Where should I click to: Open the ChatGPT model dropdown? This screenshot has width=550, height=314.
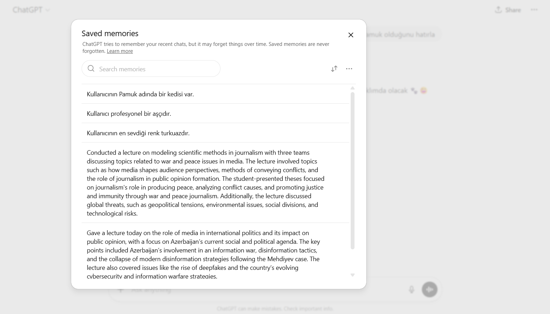pyautogui.click(x=31, y=10)
